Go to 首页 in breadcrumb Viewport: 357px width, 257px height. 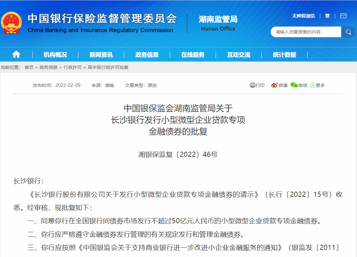29,67
